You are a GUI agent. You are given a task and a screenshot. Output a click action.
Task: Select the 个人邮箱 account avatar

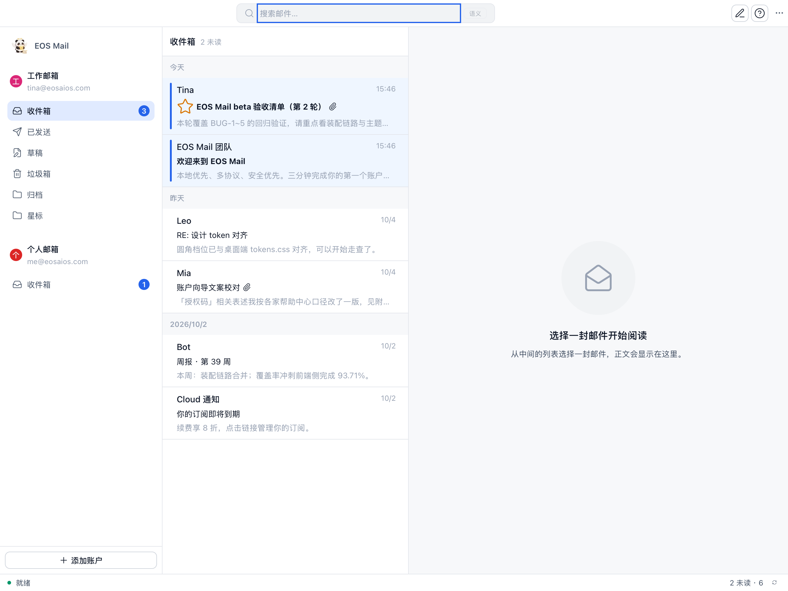point(16,255)
